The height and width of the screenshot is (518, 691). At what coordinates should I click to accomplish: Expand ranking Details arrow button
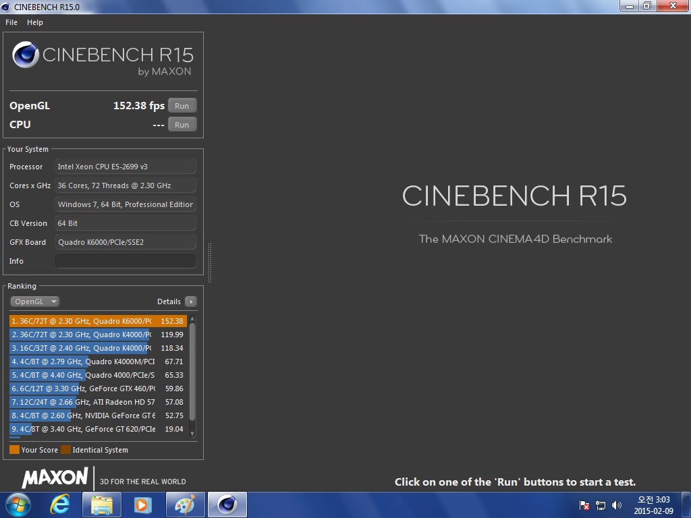coord(191,301)
